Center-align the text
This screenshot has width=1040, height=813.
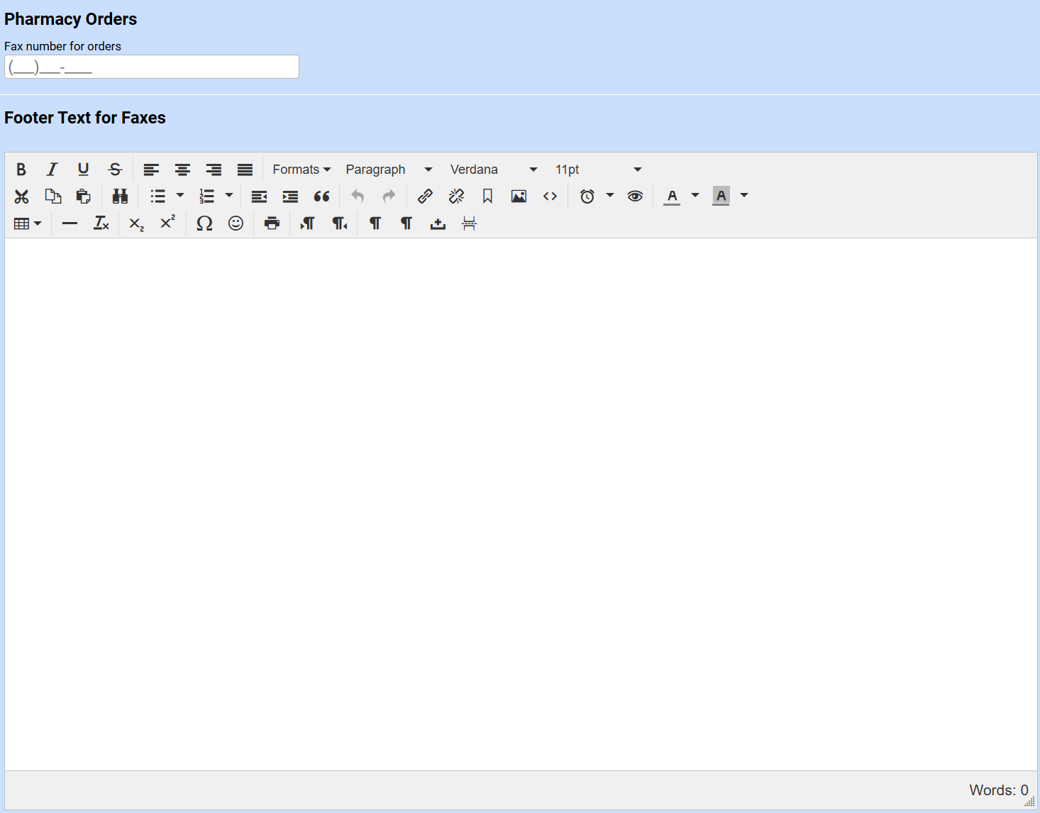point(182,170)
